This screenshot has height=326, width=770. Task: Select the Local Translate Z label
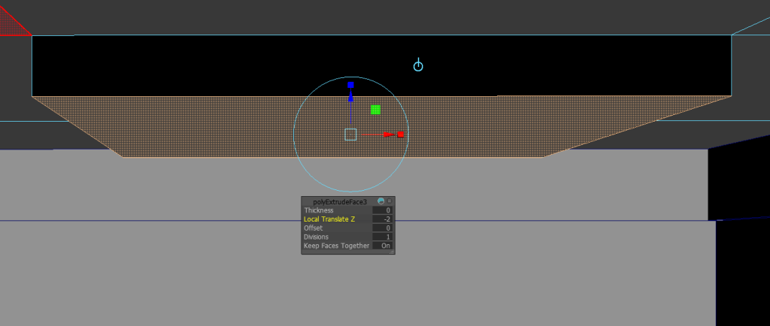click(329, 219)
